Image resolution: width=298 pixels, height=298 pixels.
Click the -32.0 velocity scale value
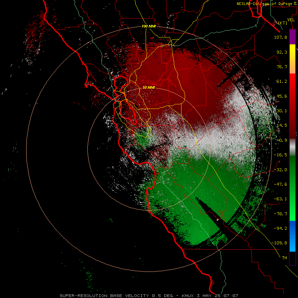(x=280, y=170)
